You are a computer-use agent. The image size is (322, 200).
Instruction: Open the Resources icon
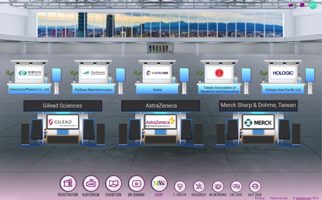pyautogui.click(x=199, y=187)
